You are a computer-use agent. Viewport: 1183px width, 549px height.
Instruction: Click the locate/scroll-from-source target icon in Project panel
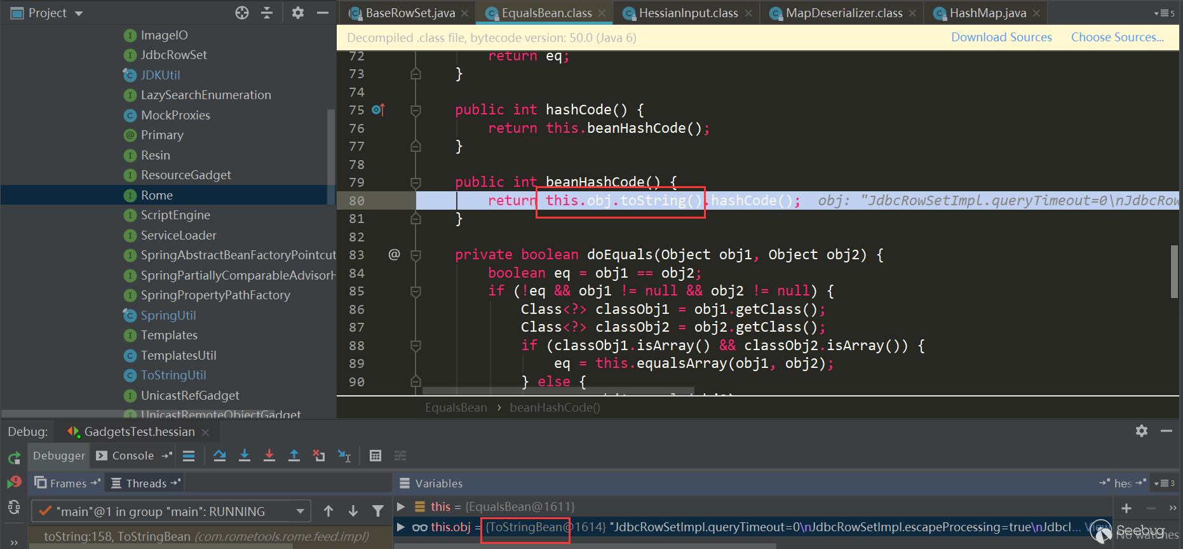click(242, 13)
